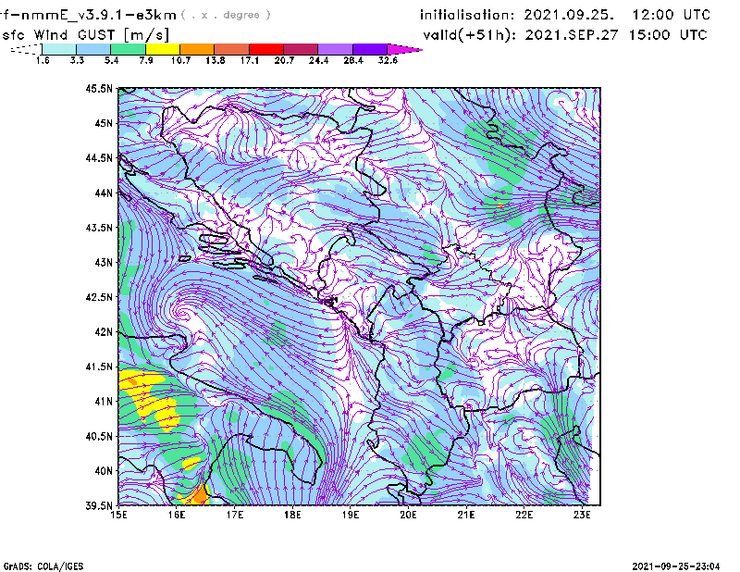The width and height of the screenshot is (740, 572).
Task: Click the green 5.4–7.9 legend swatch
Action: [128, 49]
